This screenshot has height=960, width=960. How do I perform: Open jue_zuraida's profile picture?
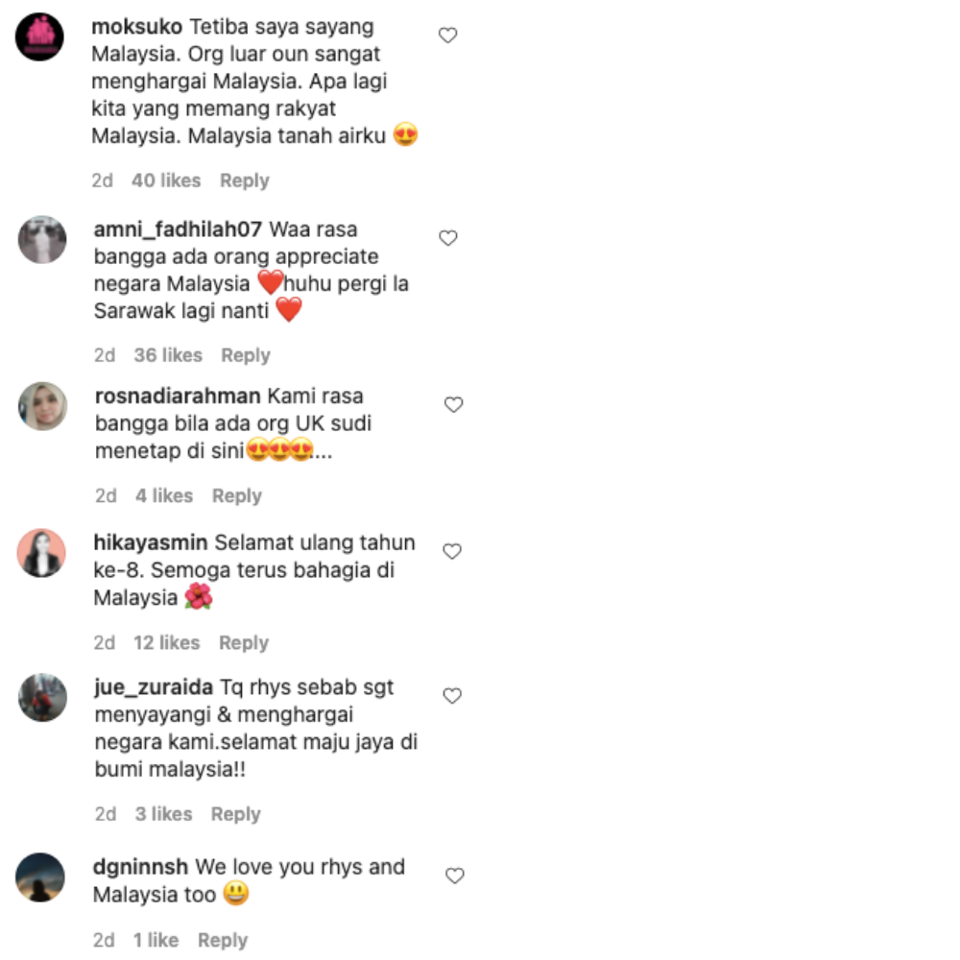(x=43, y=697)
